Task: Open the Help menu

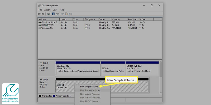Action: coord(62,10)
